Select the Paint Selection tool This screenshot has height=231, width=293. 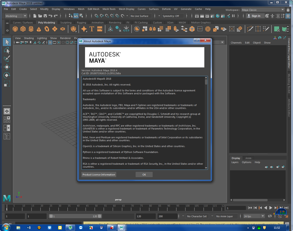7,59
